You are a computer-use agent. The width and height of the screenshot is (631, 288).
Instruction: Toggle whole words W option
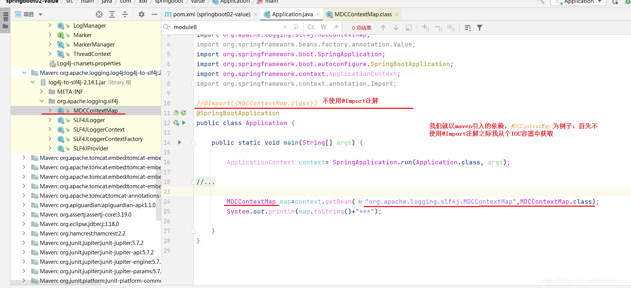pyautogui.click(x=324, y=27)
